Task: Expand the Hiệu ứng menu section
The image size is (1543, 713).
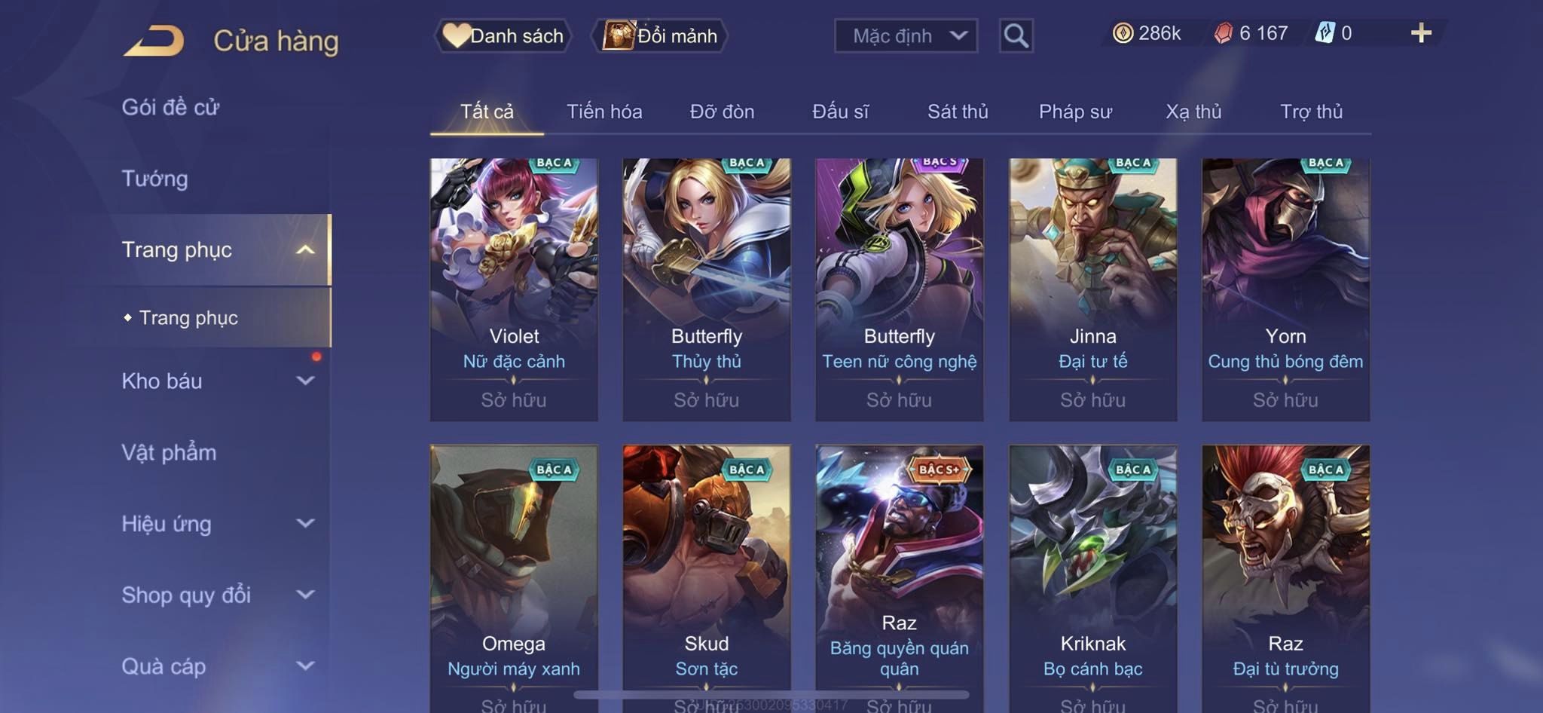Action: click(x=218, y=523)
